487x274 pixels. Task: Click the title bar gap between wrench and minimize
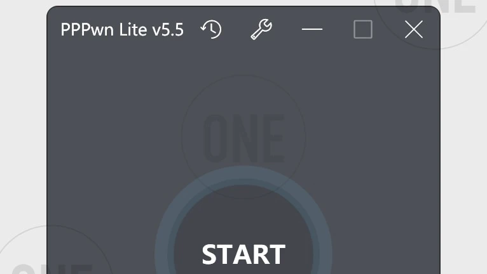pos(287,29)
